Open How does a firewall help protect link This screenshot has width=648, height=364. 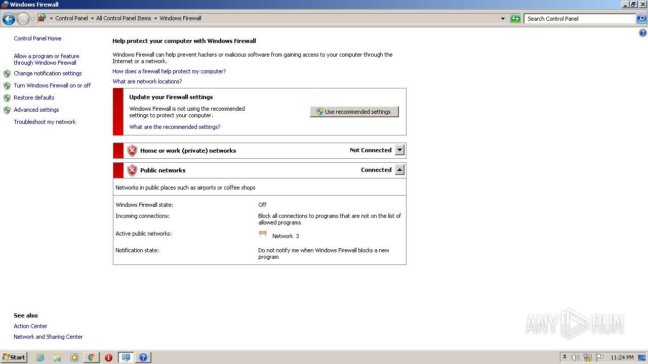169,71
